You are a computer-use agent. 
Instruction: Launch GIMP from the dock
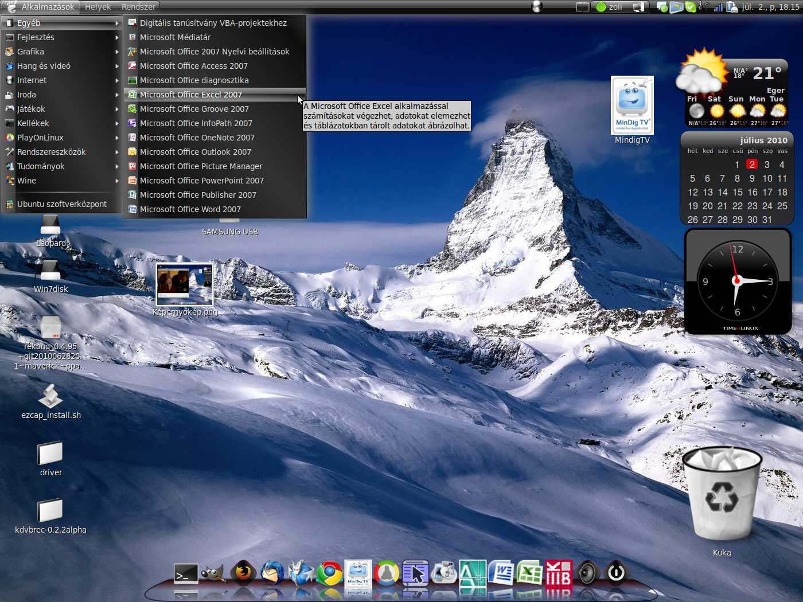213,573
